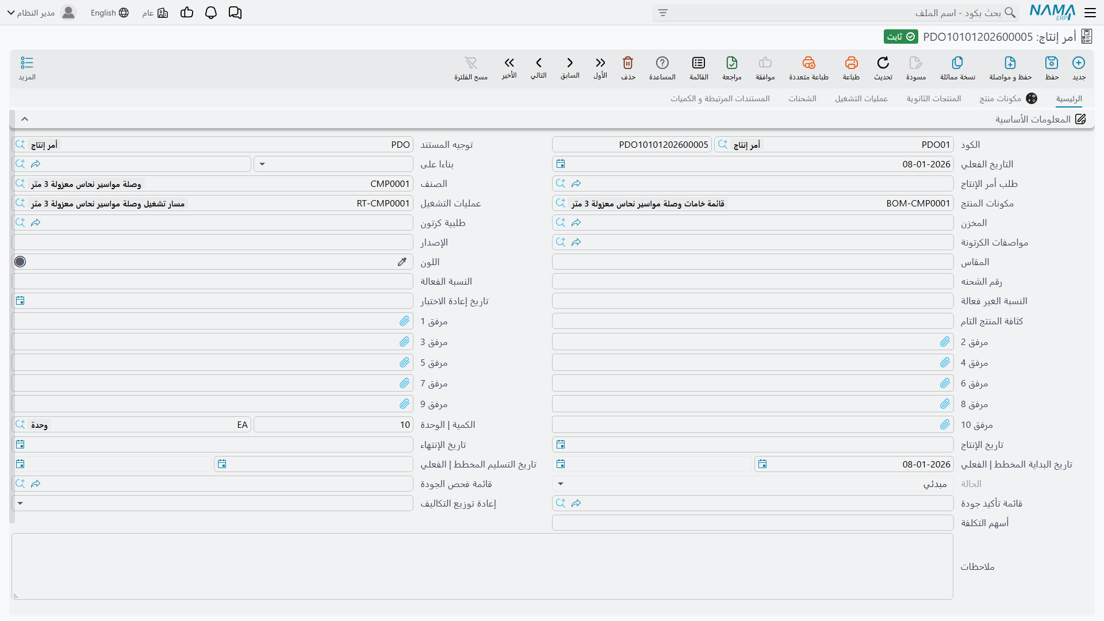Screen dimensions: 1104x621
Task: Click the حفظ (Save) toolbar icon
Action: pyautogui.click(x=1052, y=63)
